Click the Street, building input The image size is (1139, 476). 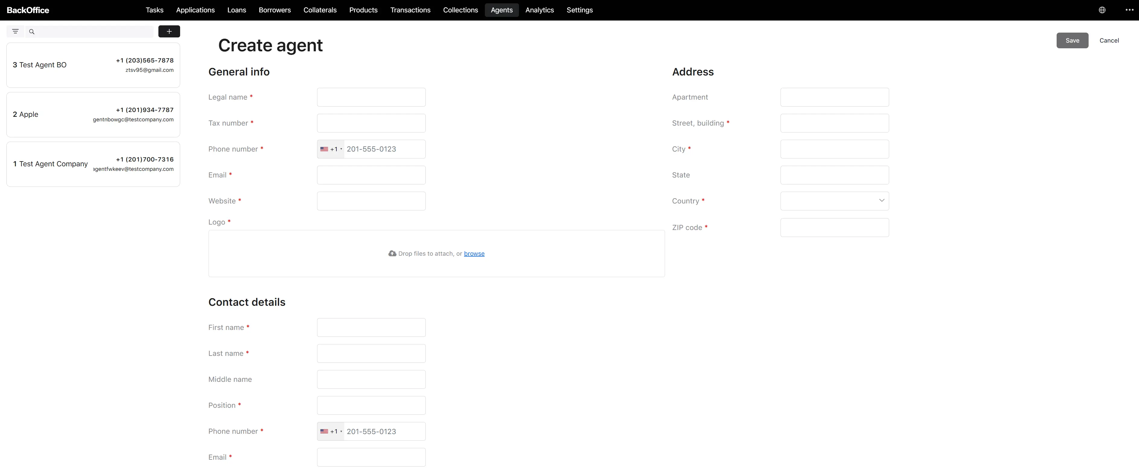pyautogui.click(x=834, y=123)
